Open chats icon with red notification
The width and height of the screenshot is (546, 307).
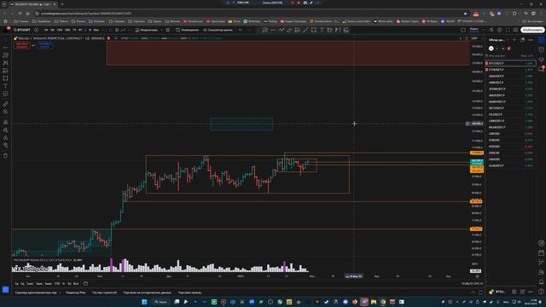coord(542,69)
